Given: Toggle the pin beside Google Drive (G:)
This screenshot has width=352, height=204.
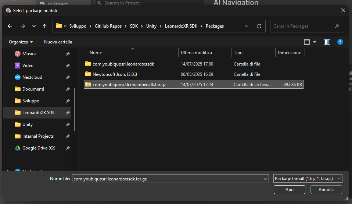Looking at the screenshot, I should click(x=68, y=148).
